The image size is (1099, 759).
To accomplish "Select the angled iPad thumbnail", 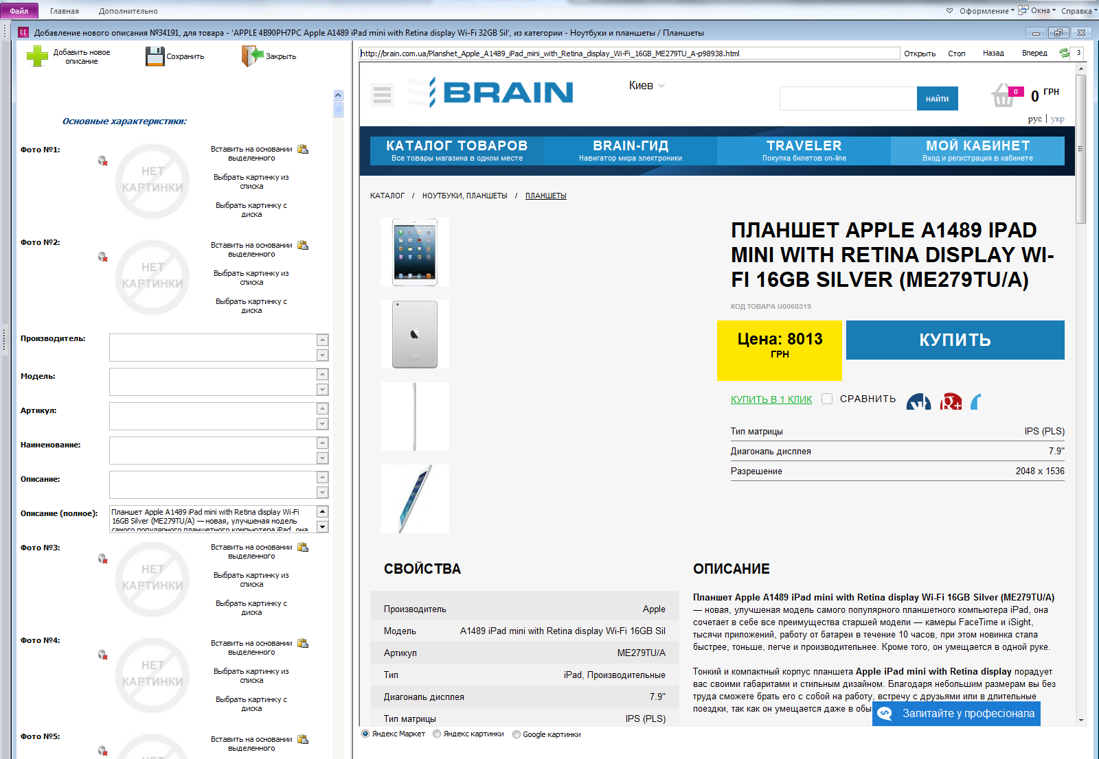I will 415,499.
